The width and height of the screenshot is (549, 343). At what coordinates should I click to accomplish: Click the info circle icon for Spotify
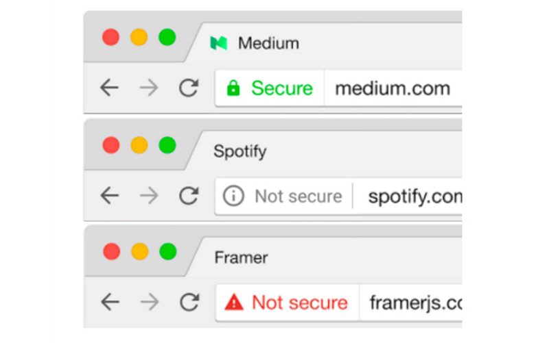233,196
